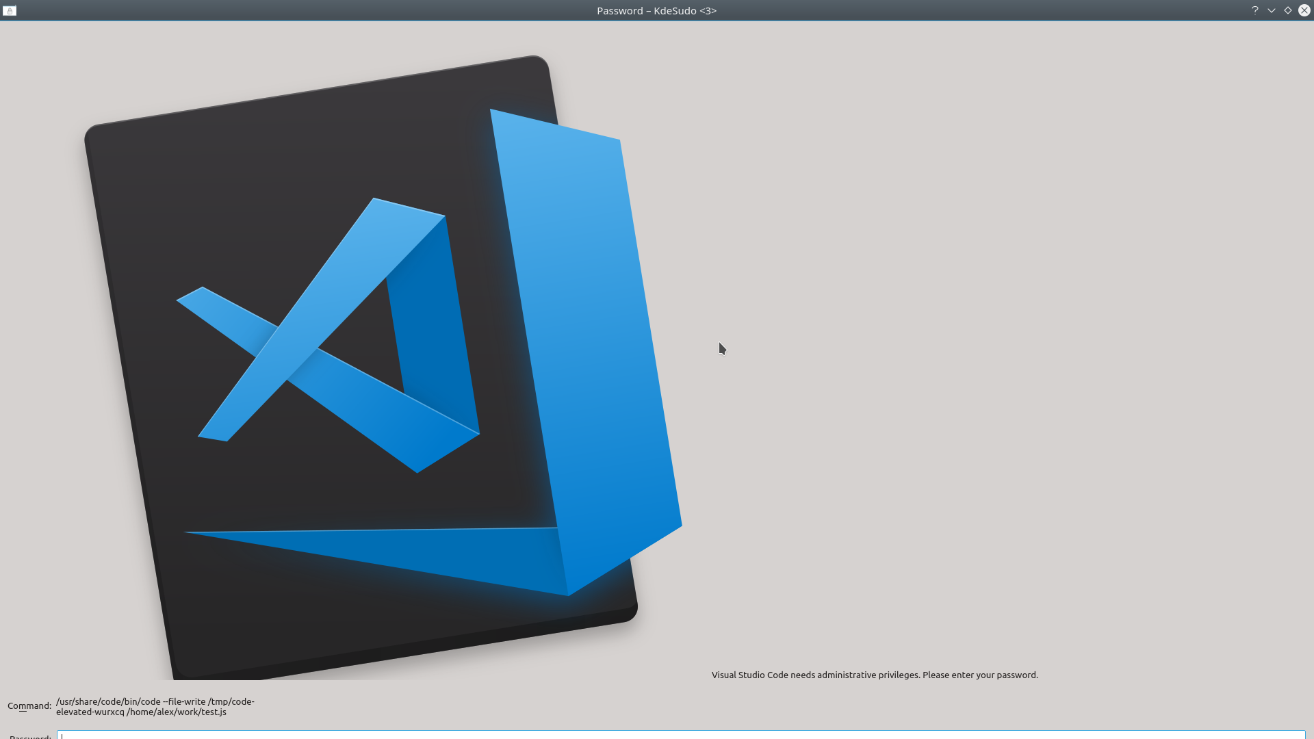
Task: Click the 'Password – KdeSudo <3>' window title
Action: click(x=656, y=10)
